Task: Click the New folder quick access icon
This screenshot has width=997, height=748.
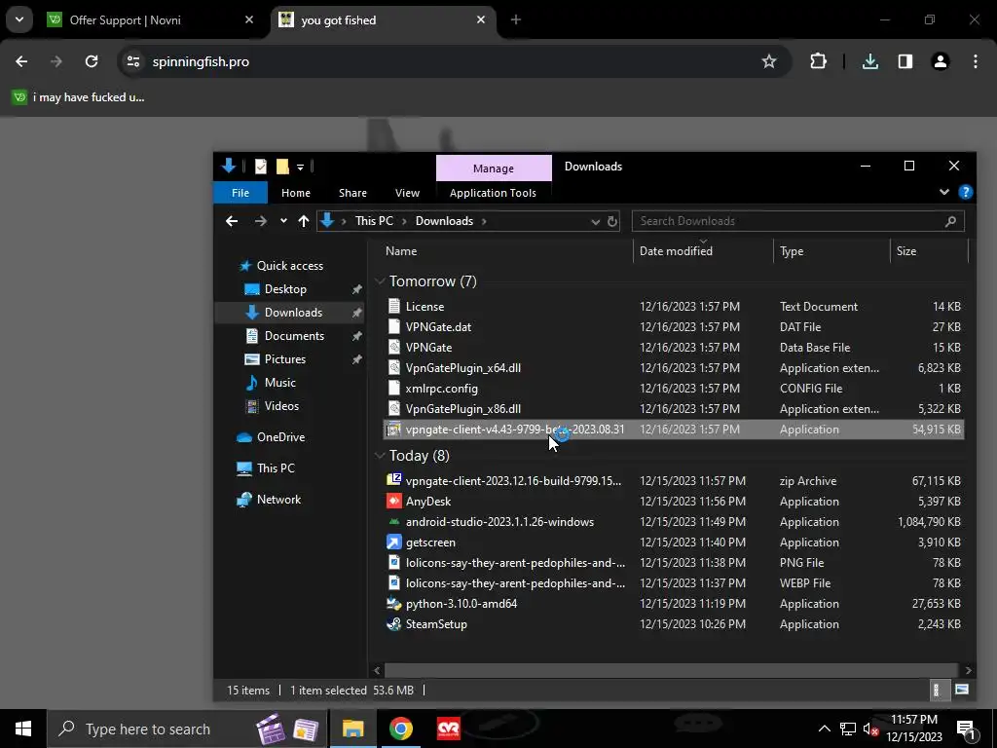Action: click(282, 167)
